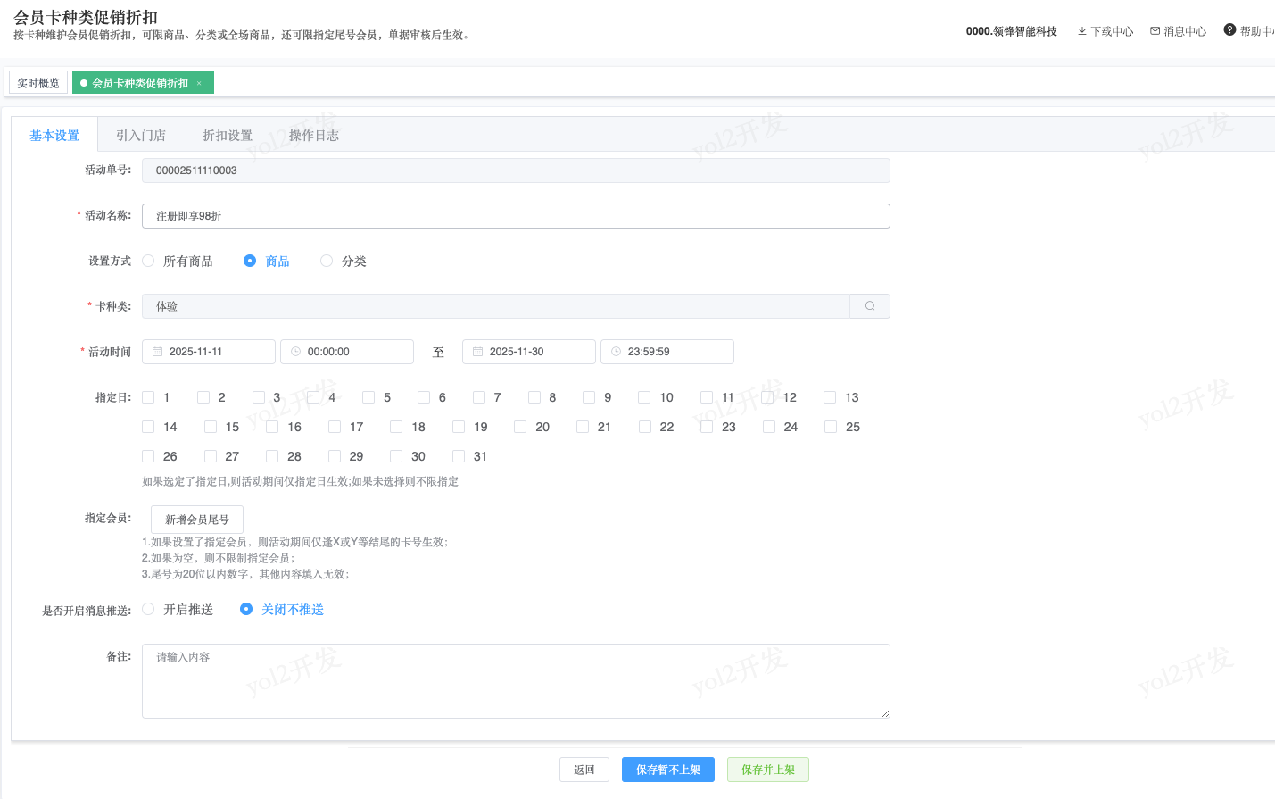
Task: Check the day 20 checkbox
Action: [520, 427]
